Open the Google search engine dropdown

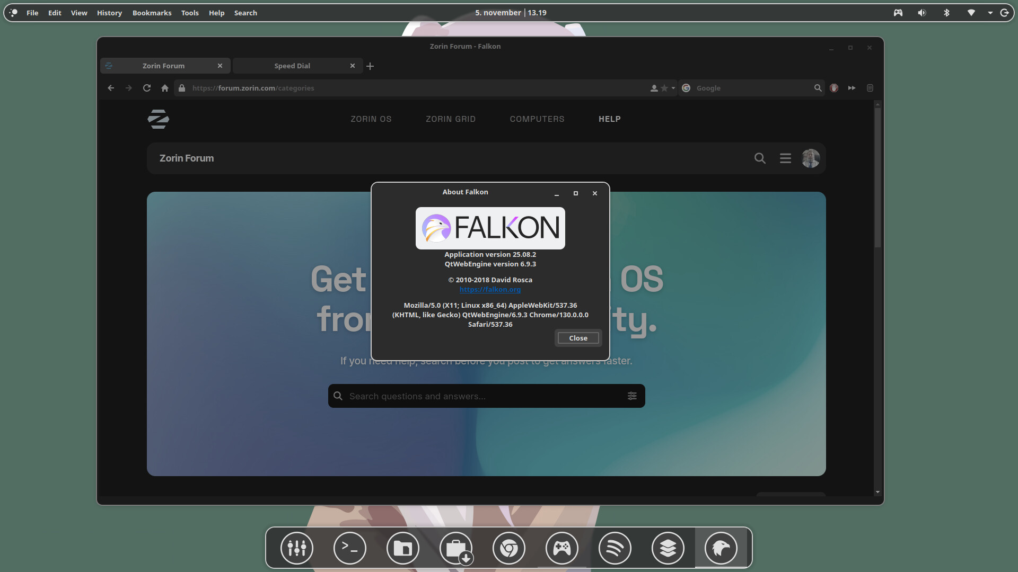click(686, 88)
